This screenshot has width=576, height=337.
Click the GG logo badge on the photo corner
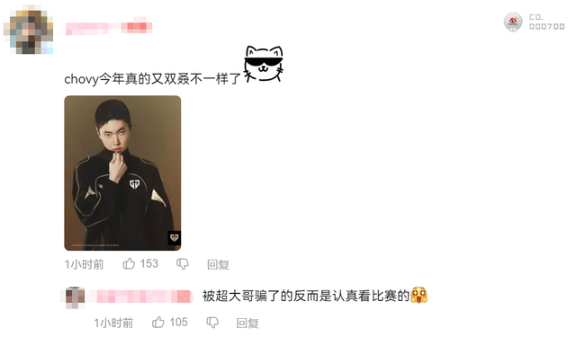pyautogui.click(x=174, y=237)
